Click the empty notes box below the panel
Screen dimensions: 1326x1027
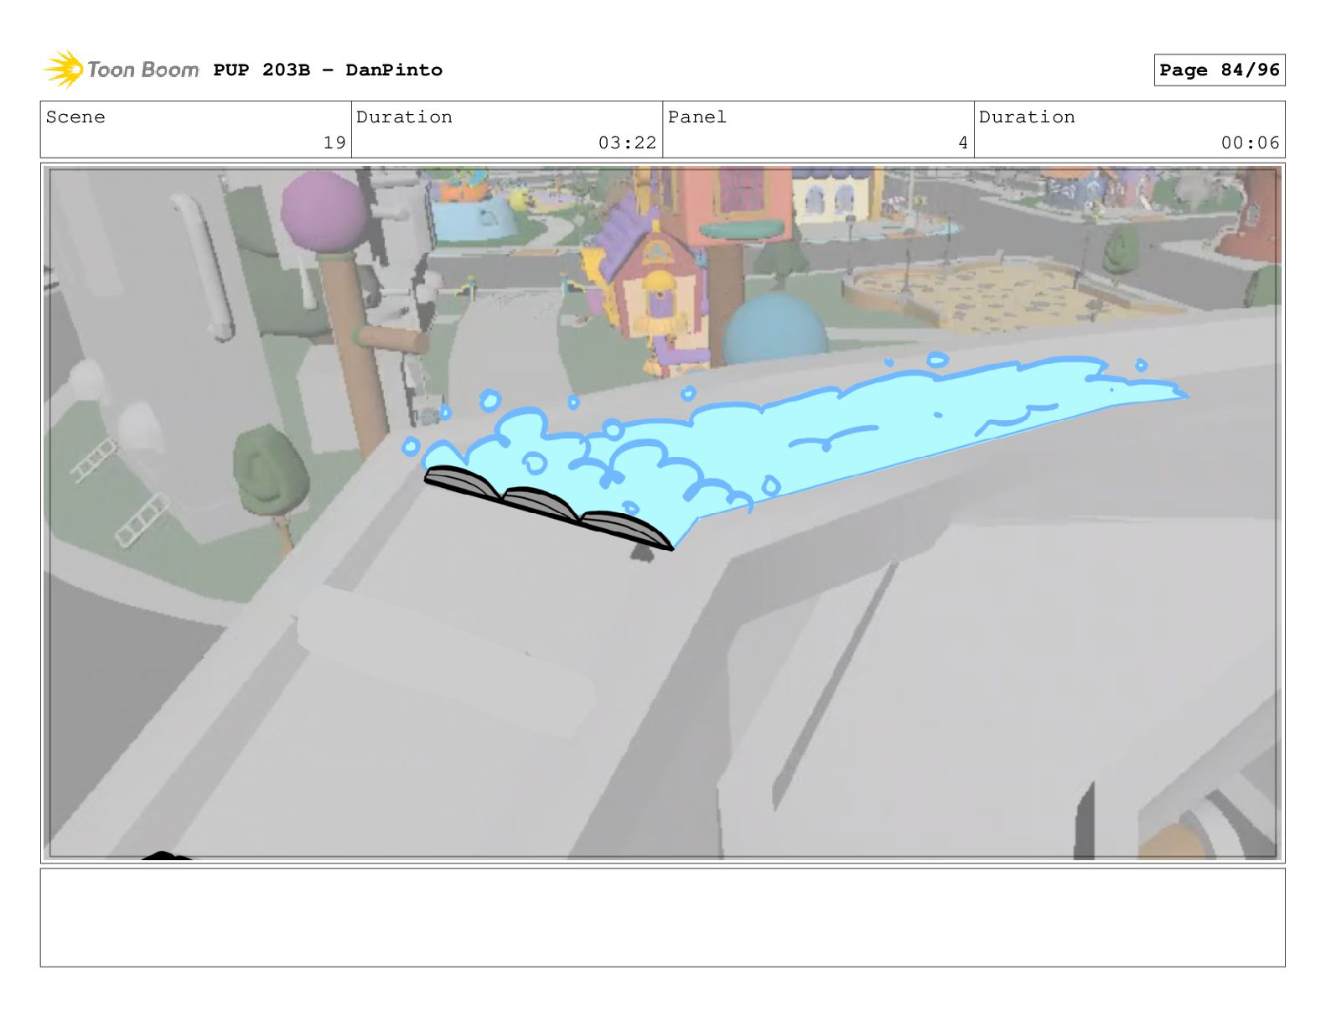click(x=662, y=917)
